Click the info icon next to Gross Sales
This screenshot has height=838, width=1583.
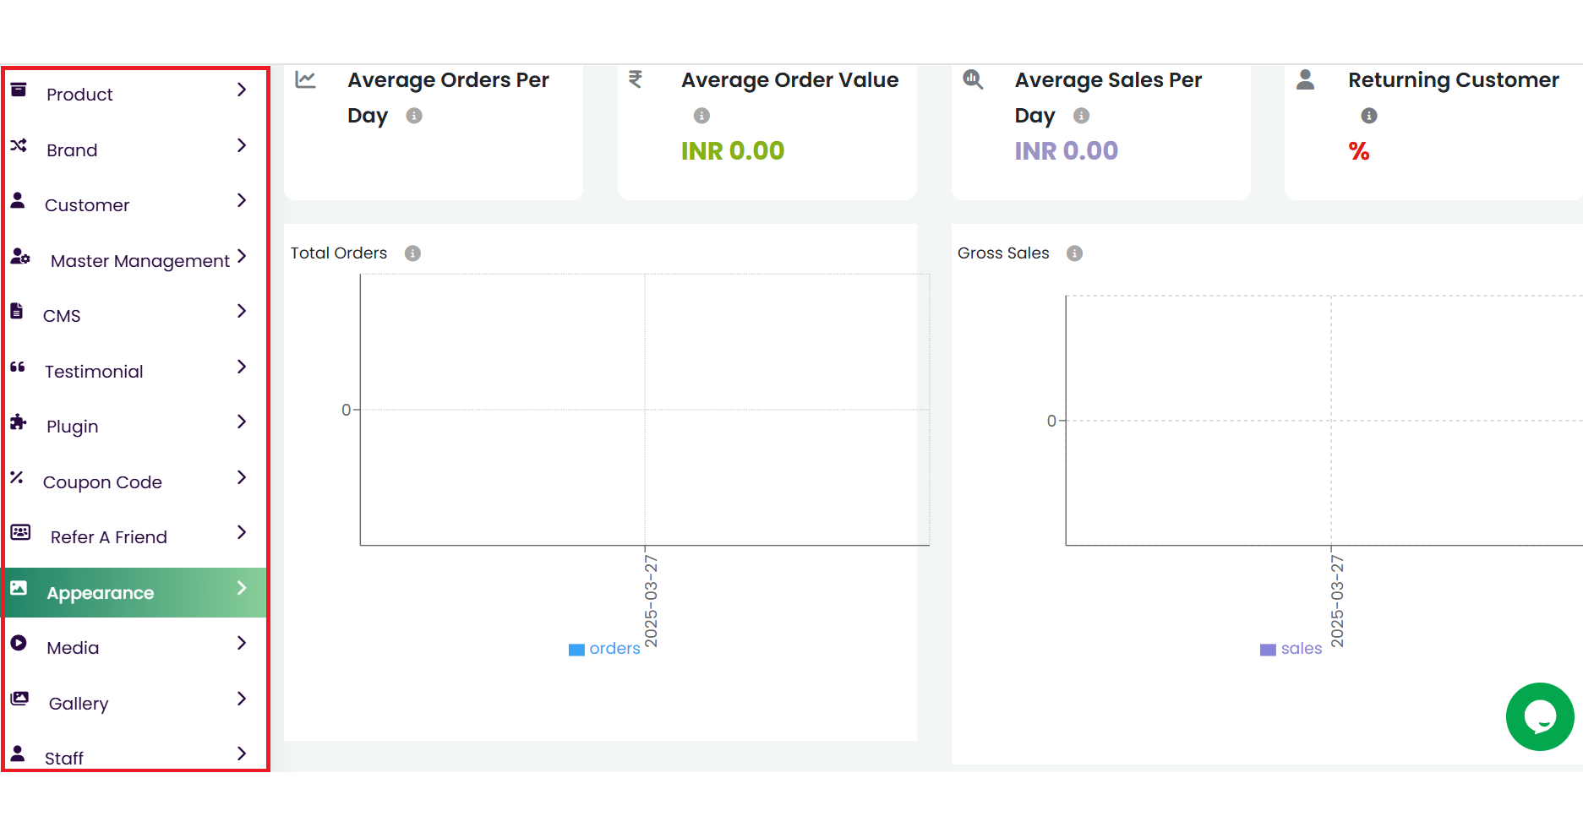click(x=1074, y=253)
